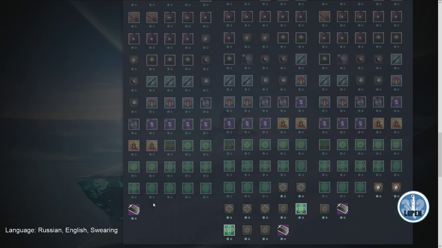Select the purple card item in left column

pos(134,209)
